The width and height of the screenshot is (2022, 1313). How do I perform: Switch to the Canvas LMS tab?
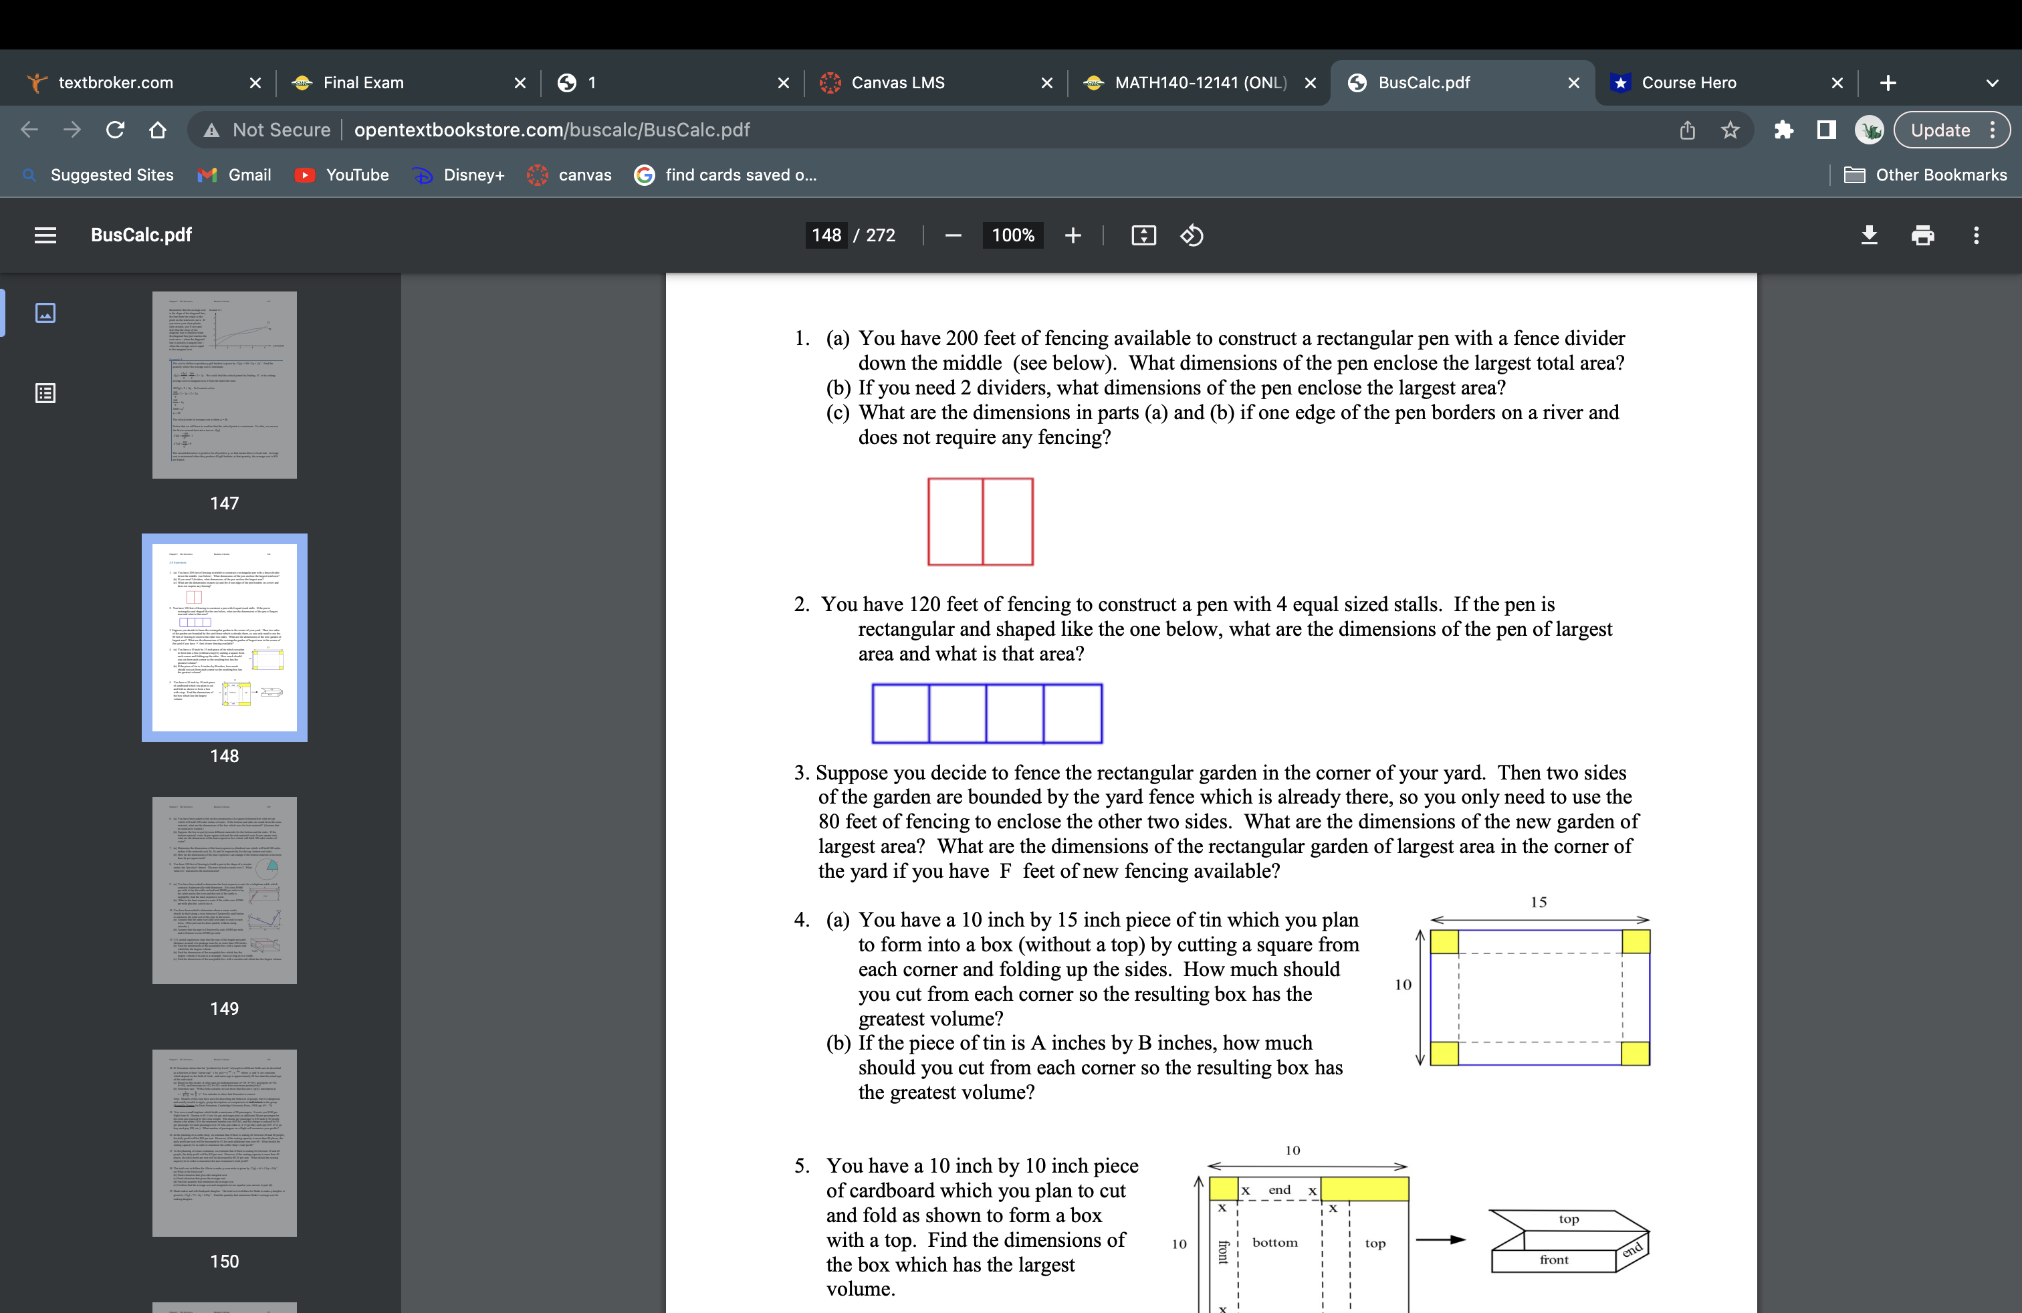click(897, 83)
